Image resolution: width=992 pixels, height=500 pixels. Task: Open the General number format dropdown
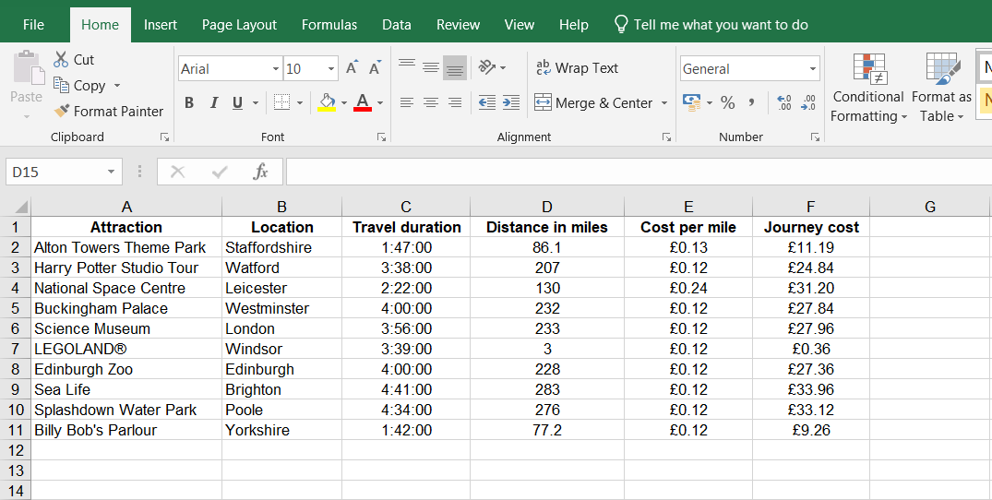813,68
